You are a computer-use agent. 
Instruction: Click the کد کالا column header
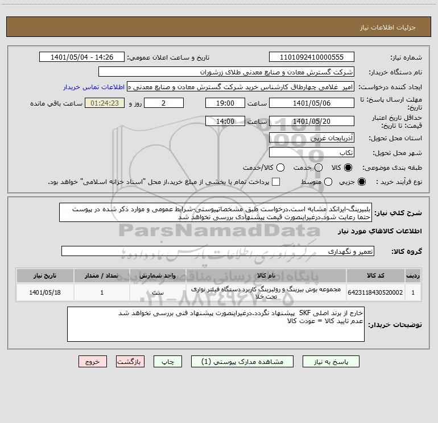point(375,275)
